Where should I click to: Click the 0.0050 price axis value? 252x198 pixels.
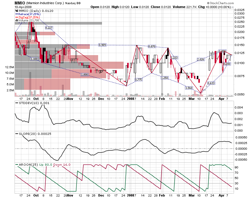(x=240, y=94)
